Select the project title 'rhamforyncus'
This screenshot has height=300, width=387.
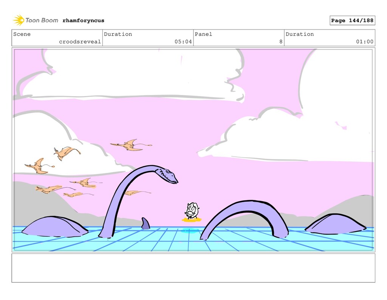point(83,20)
